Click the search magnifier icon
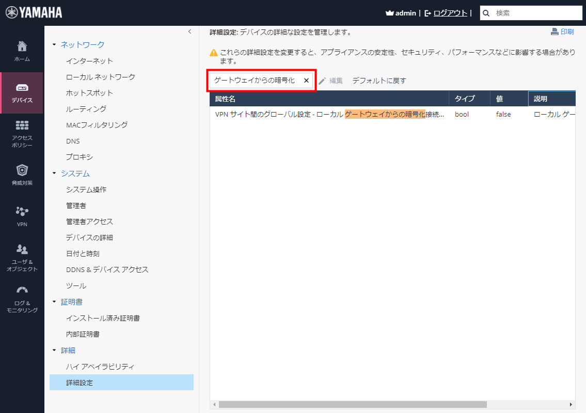This screenshot has width=586, height=413. coord(486,12)
